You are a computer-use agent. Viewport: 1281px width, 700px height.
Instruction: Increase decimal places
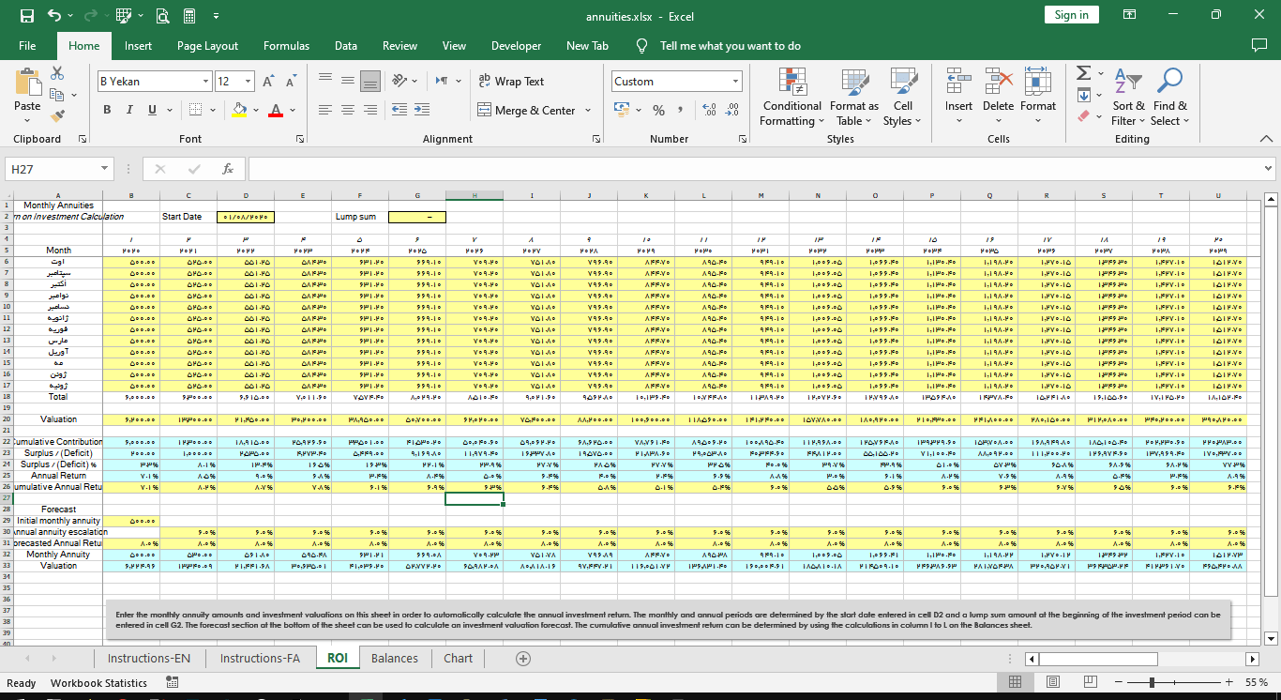[x=709, y=110]
